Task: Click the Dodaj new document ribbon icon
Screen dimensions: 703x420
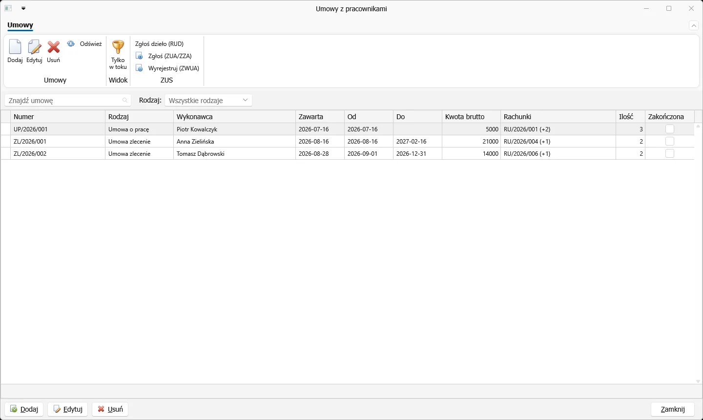Action: click(15, 47)
